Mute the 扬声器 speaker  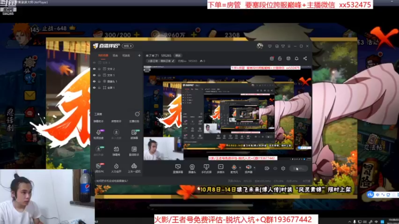[x=248, y=168]
